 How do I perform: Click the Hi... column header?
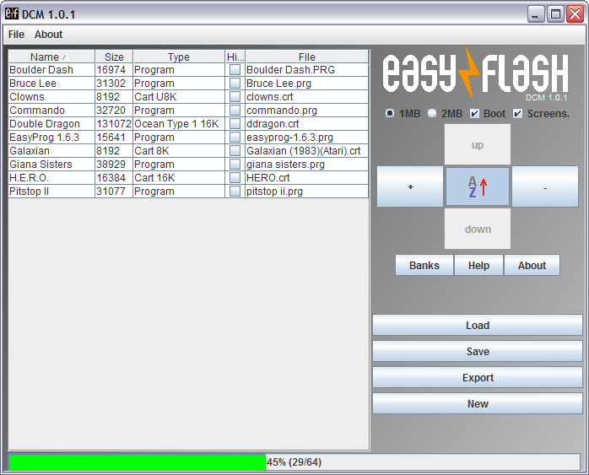click(235, 57)
